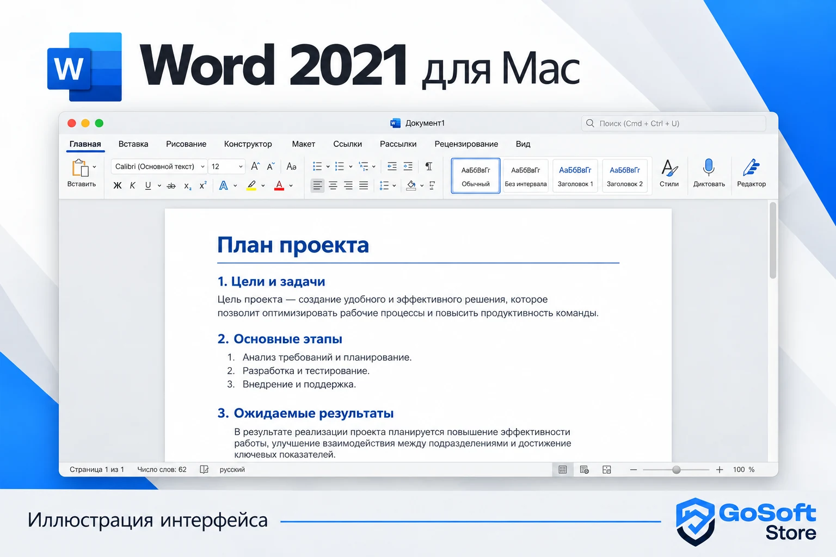Apply strikethrough formatting

pyautogui.click(x=171, y=185)
